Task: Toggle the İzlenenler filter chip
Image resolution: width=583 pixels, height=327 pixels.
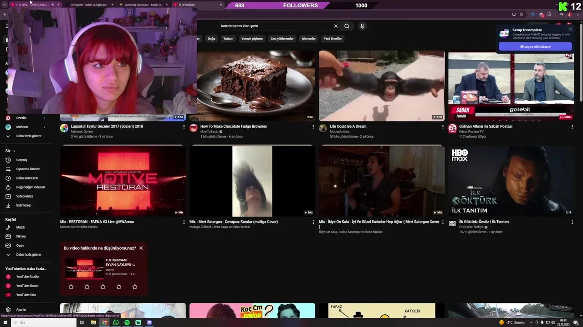Action: 308,39
